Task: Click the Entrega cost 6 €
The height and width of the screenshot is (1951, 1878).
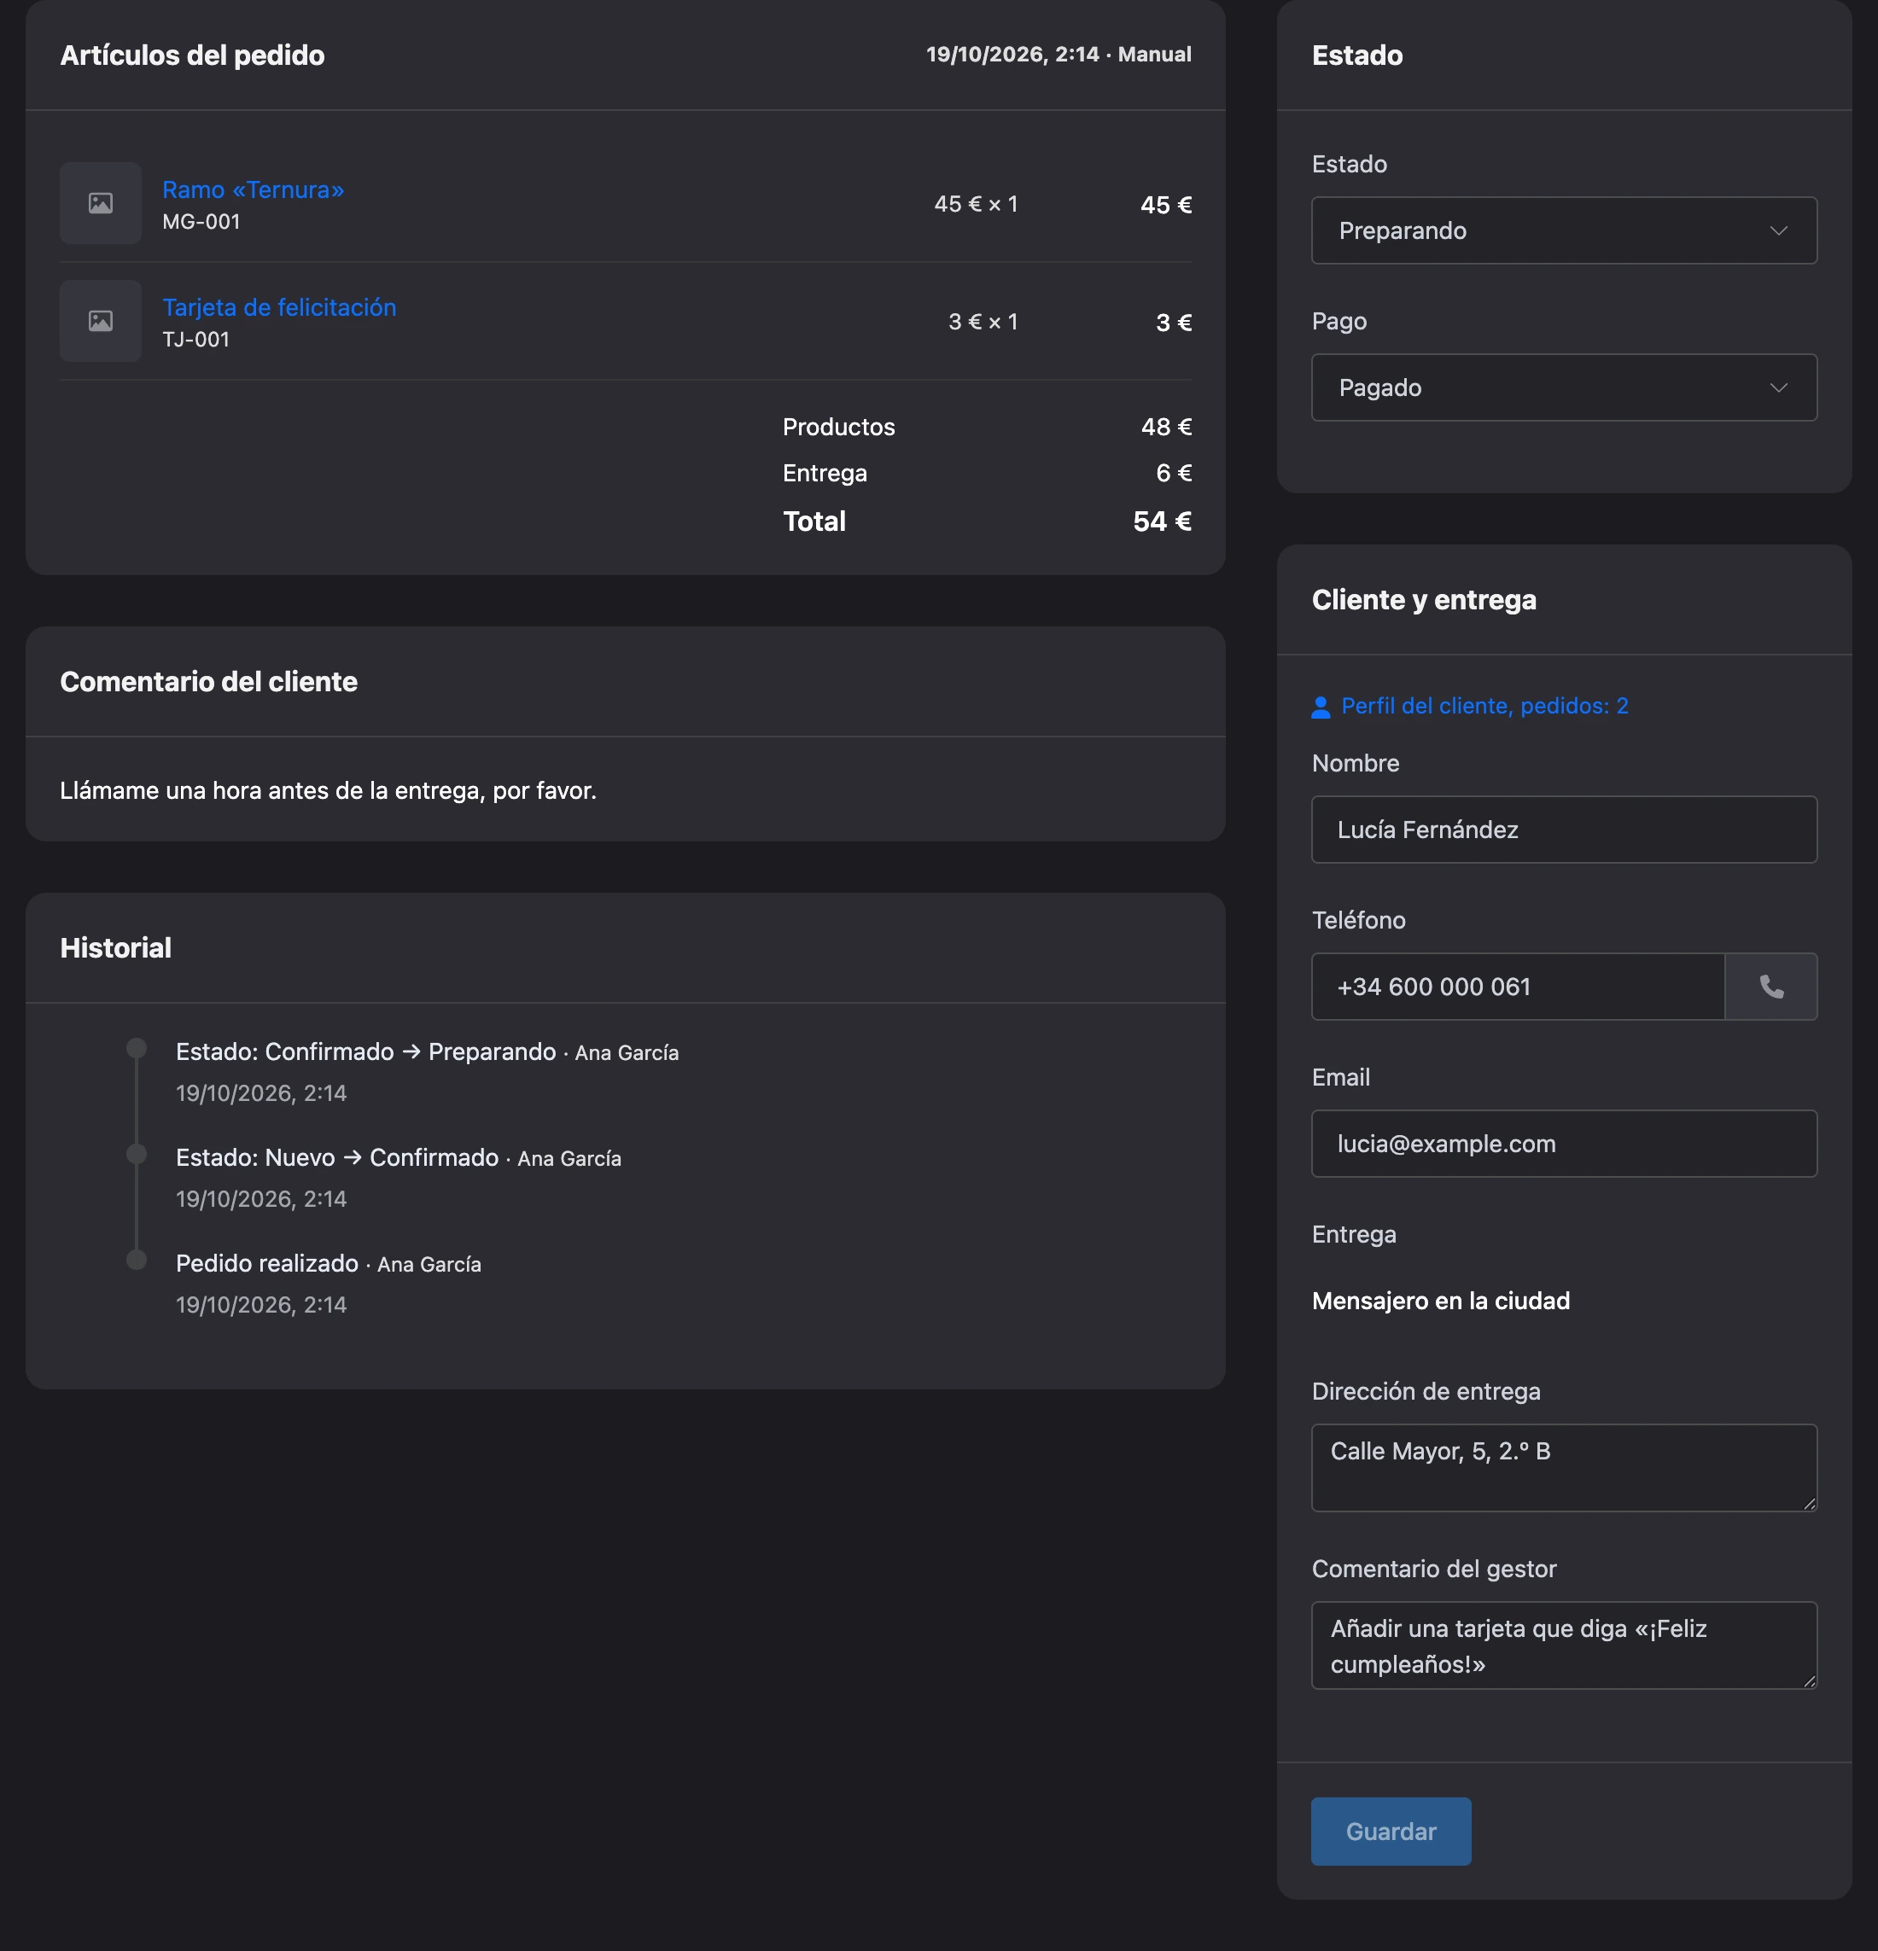Action: click(x=1173, y=473)
